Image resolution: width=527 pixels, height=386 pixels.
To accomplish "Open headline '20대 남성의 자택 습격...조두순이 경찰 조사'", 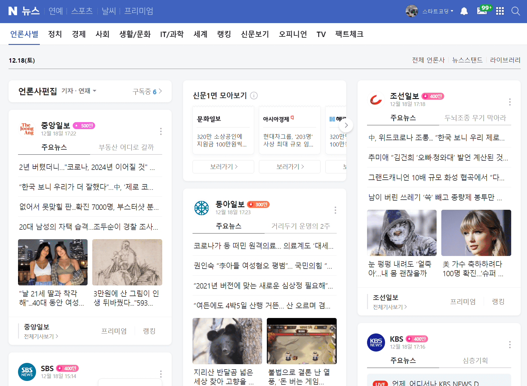I will [89, 227].
